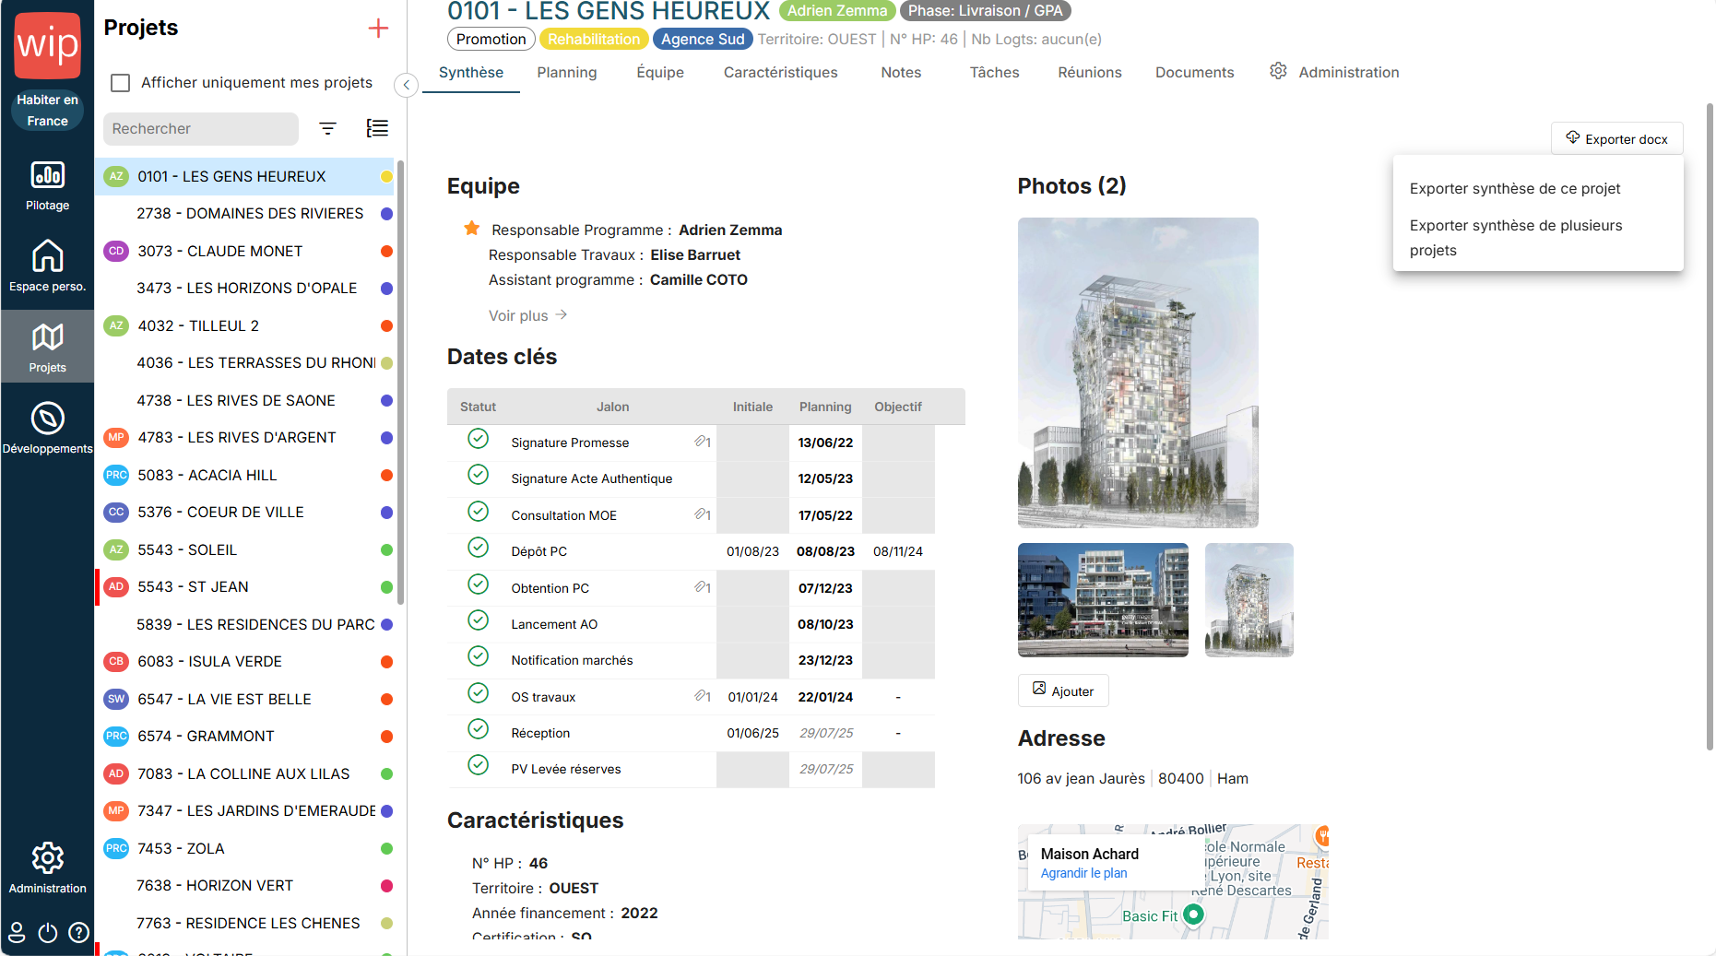The height and width of the screenshot is (956, 1716).
Task: Click status check icon for Notification marchés
Action: click(x=478, y=656)
